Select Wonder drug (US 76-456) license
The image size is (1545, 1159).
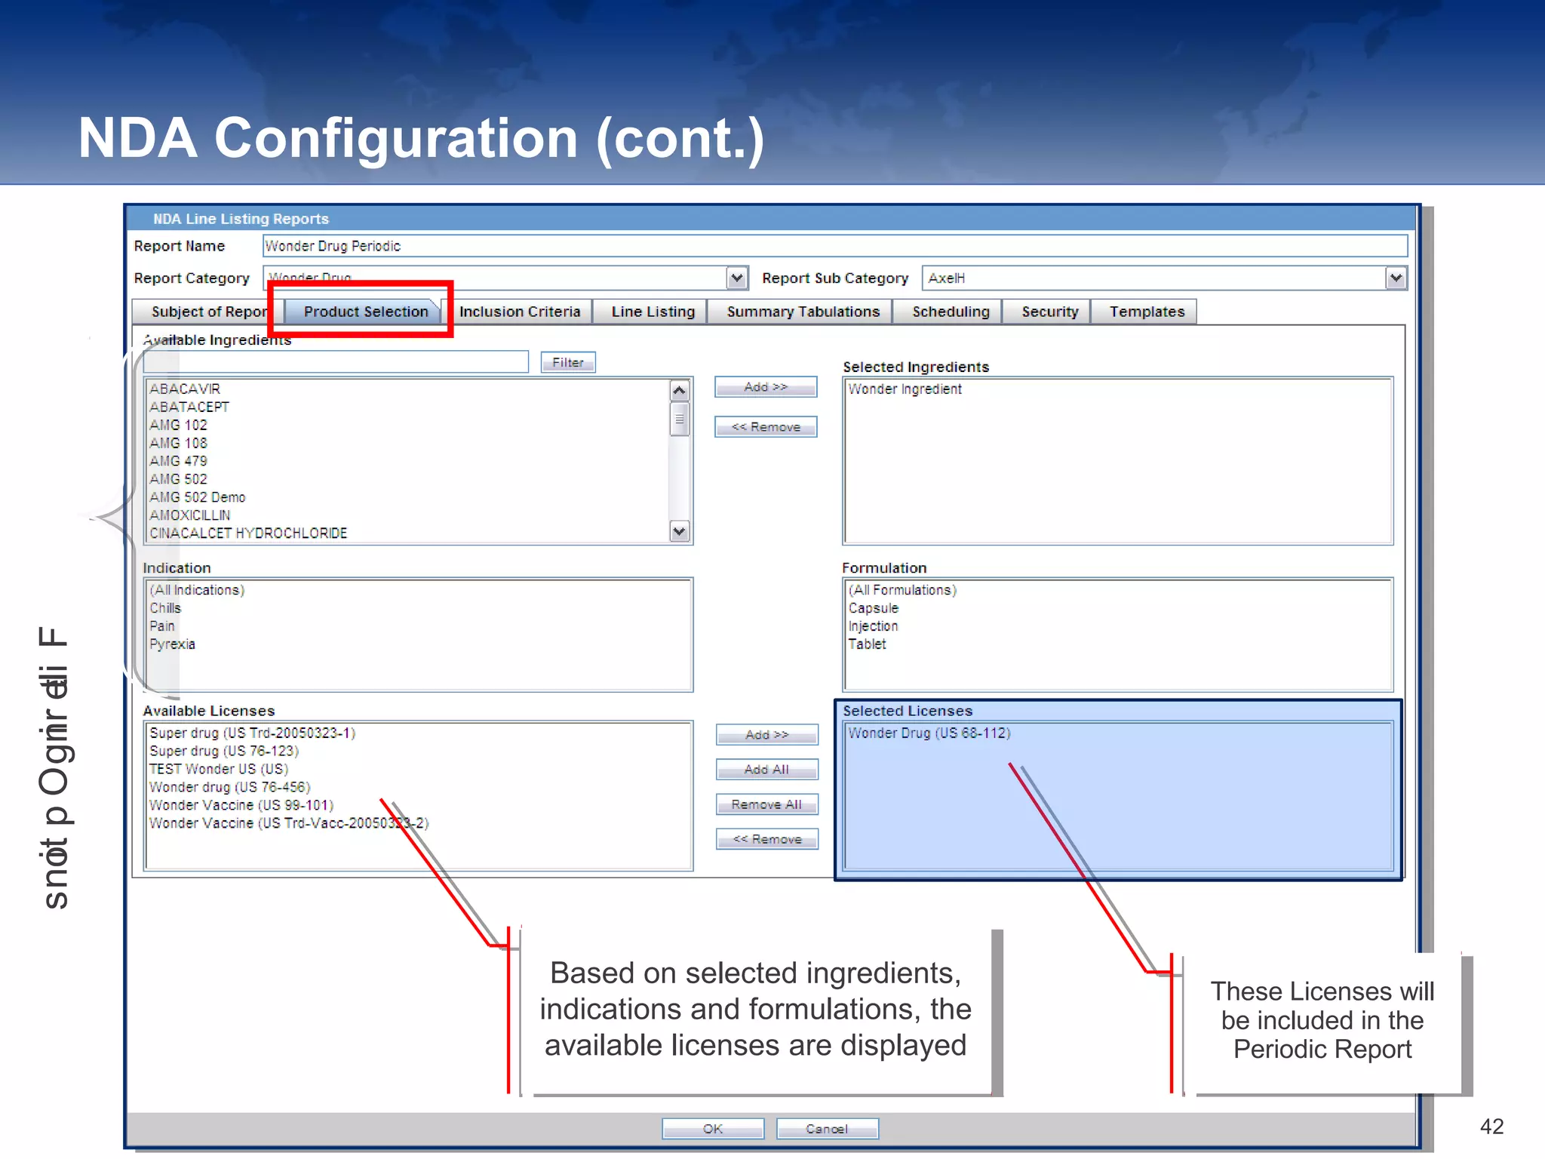click(x=229, y=787)
